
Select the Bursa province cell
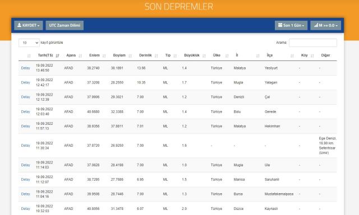(x=238, y=194)
